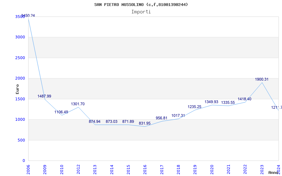Select the 1017.31 value label
This screenshot has width=282, height=176.
tap(178, 115)
